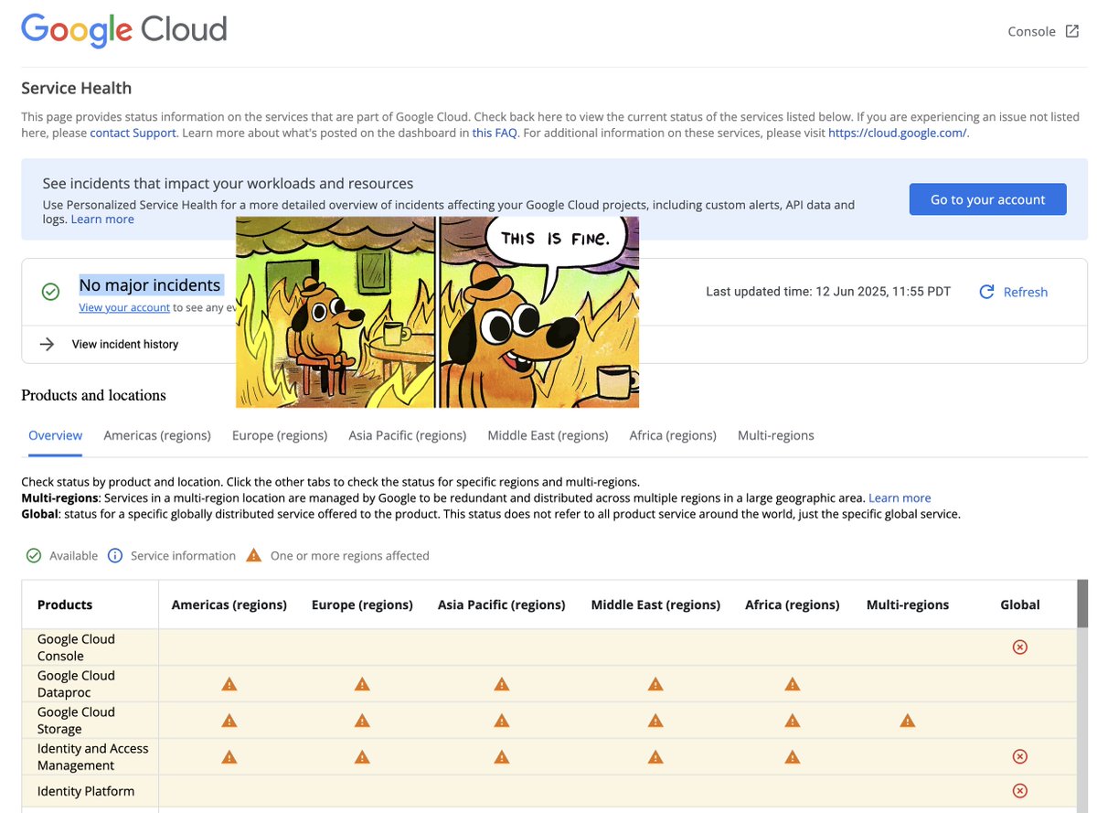Click the Service Health heading
Viewport: 1097px width, 813px height.
[x=77, y=88]
